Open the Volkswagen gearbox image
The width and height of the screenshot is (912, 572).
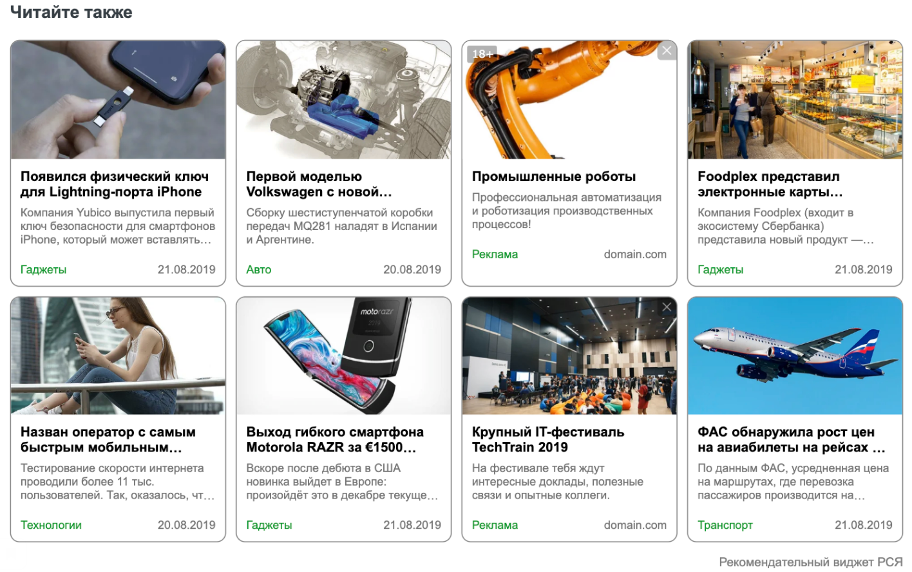[x=344, y=100]
